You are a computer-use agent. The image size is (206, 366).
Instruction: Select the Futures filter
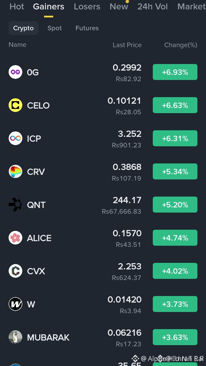[87, 28]
